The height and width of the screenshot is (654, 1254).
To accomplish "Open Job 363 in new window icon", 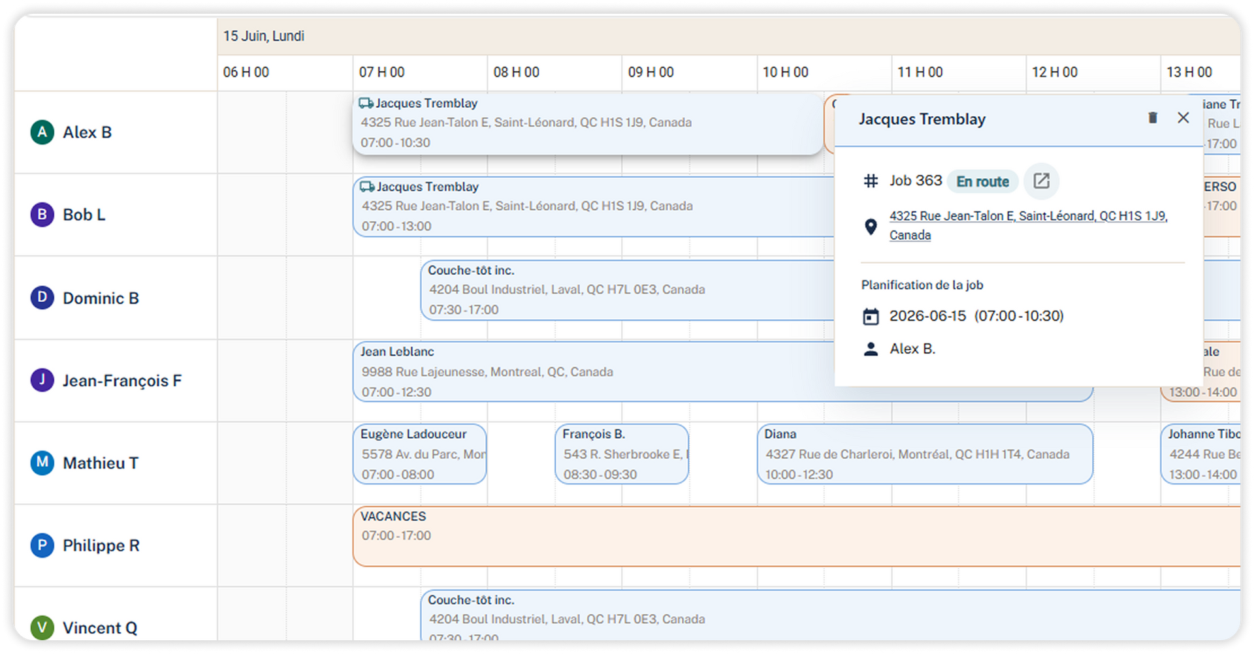I will click(1041, 181).
